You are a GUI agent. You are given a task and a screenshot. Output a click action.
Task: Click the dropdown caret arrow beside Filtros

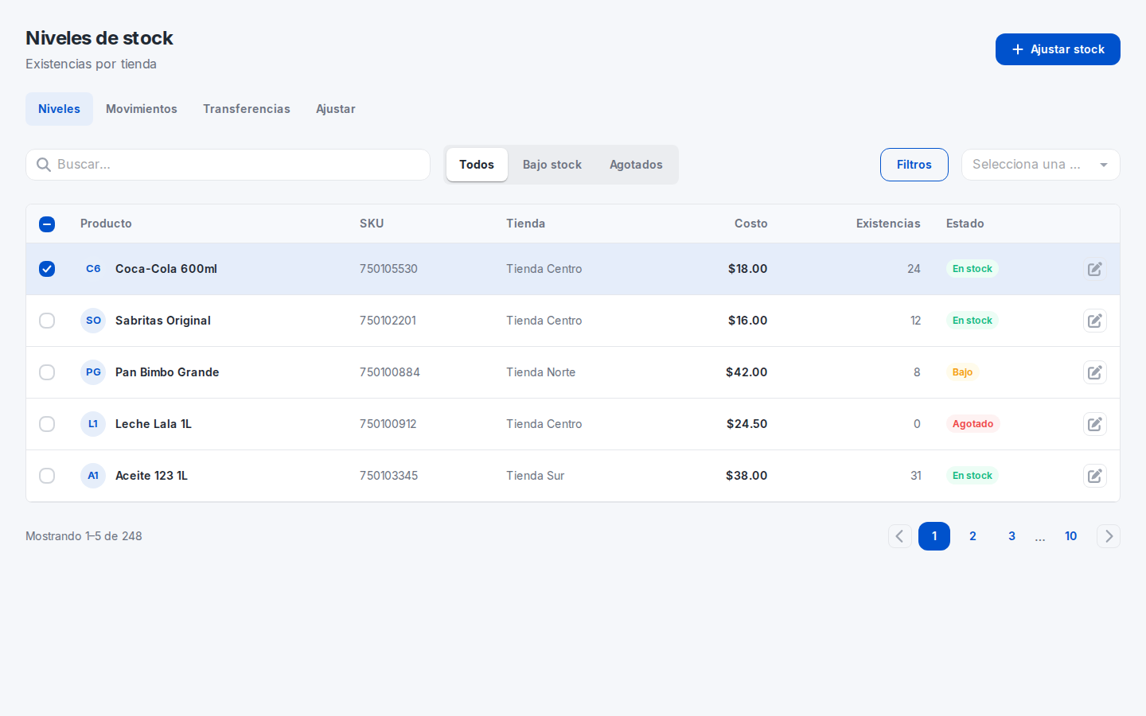click(x=1104, y=165)
